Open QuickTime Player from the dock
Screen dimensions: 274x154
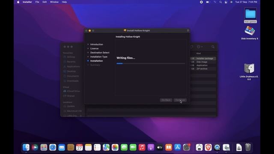pos(217,147)
